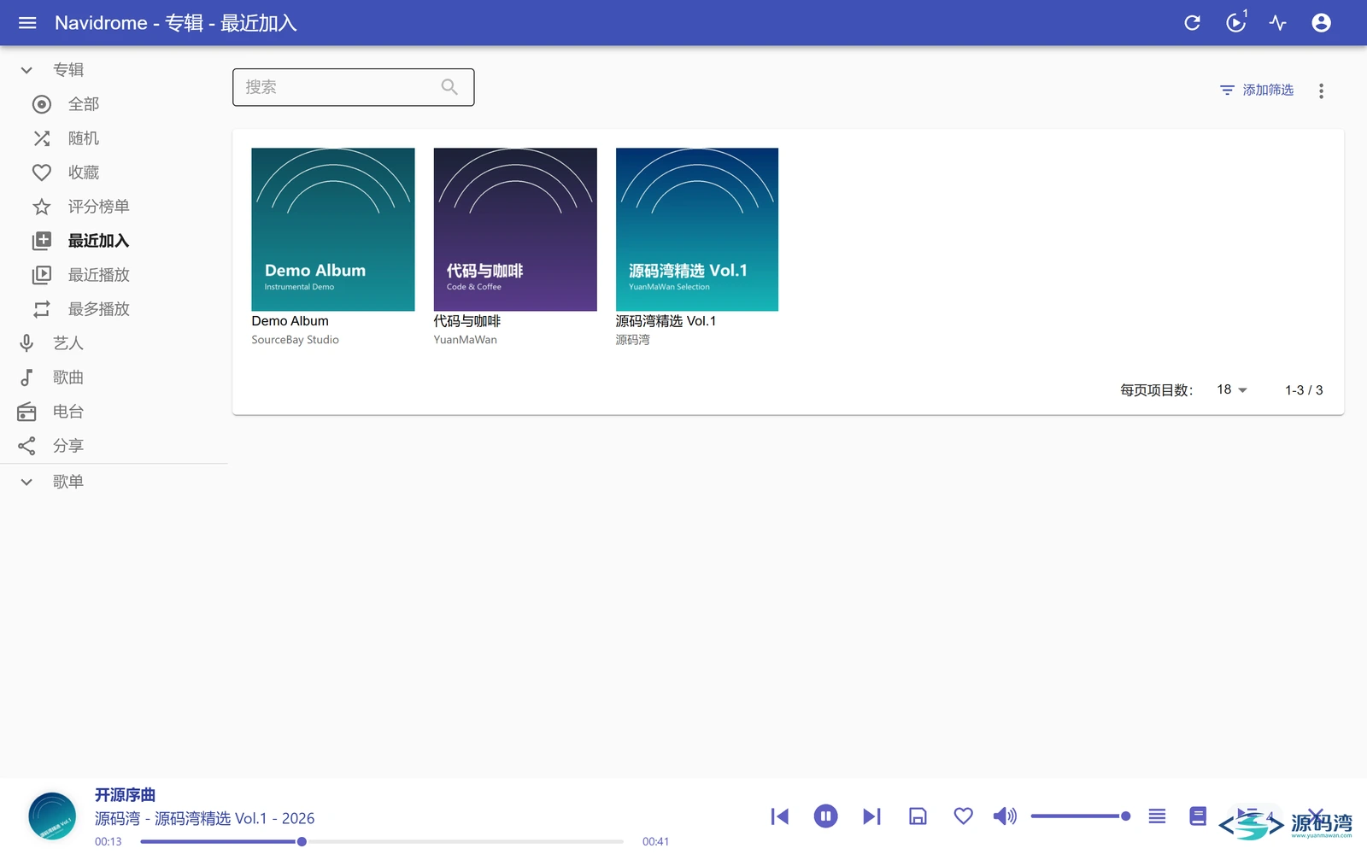
Task: Open the 添加筛选 filter menu
Action: (1256, 90)
